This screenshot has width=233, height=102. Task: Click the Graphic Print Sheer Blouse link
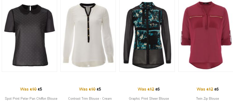[149, 99]
